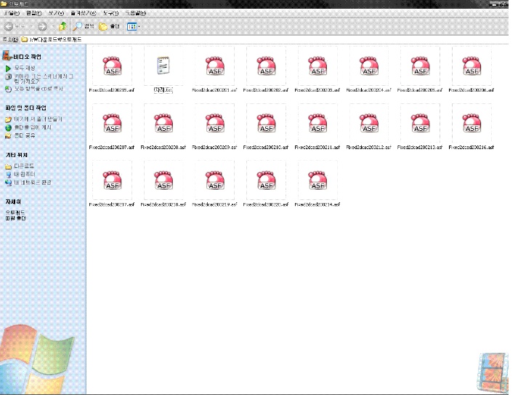Open the 도구 menu
Image resolution: width=526 pixels, height=395 pixels.
[x=110, y=13]
